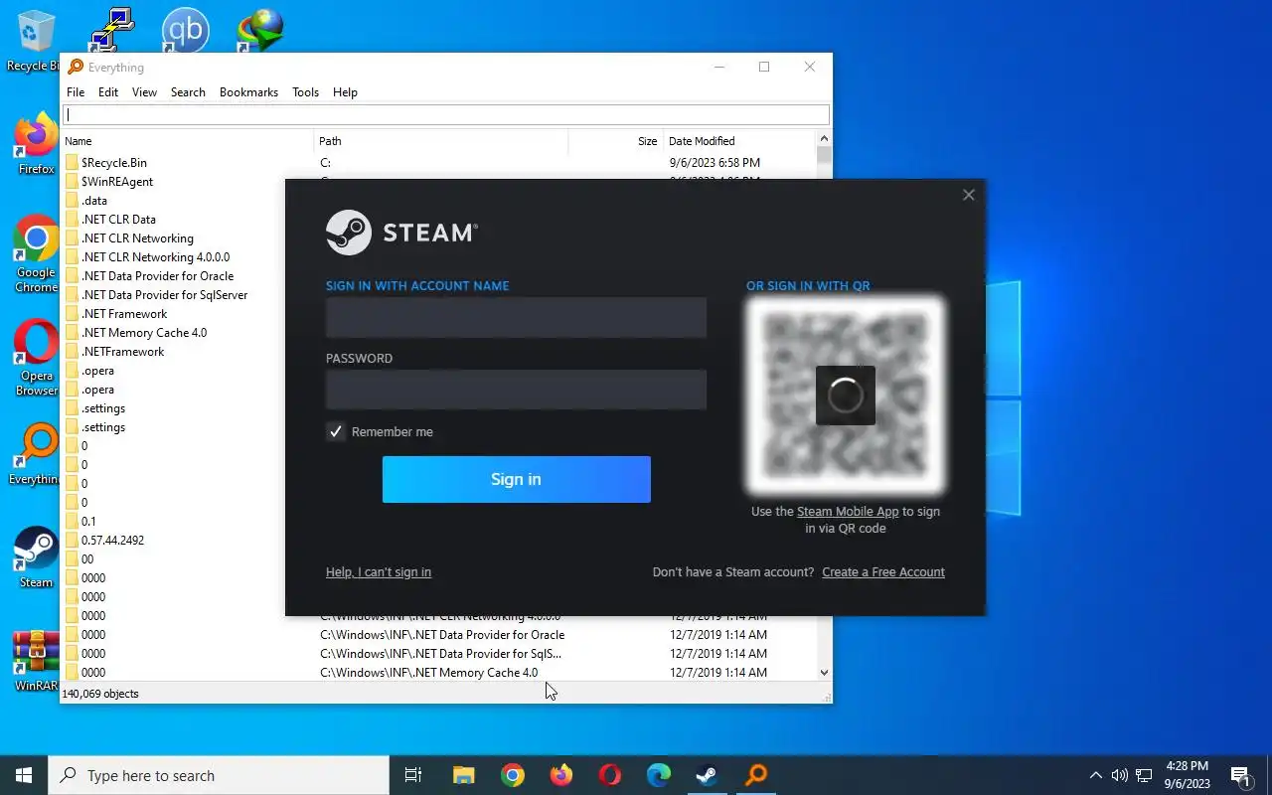Click the Help, I can't sign in link
The image size is (1272, 795).
pos(379,572)
